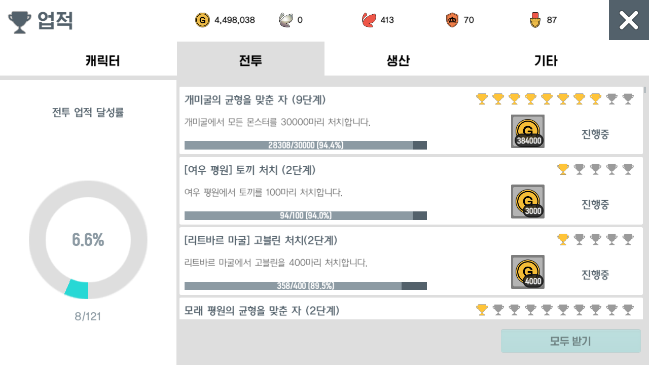Click 진행중 status for 토끼 처치 achievement
Screen dimensions: 649x365
point(595,204)
